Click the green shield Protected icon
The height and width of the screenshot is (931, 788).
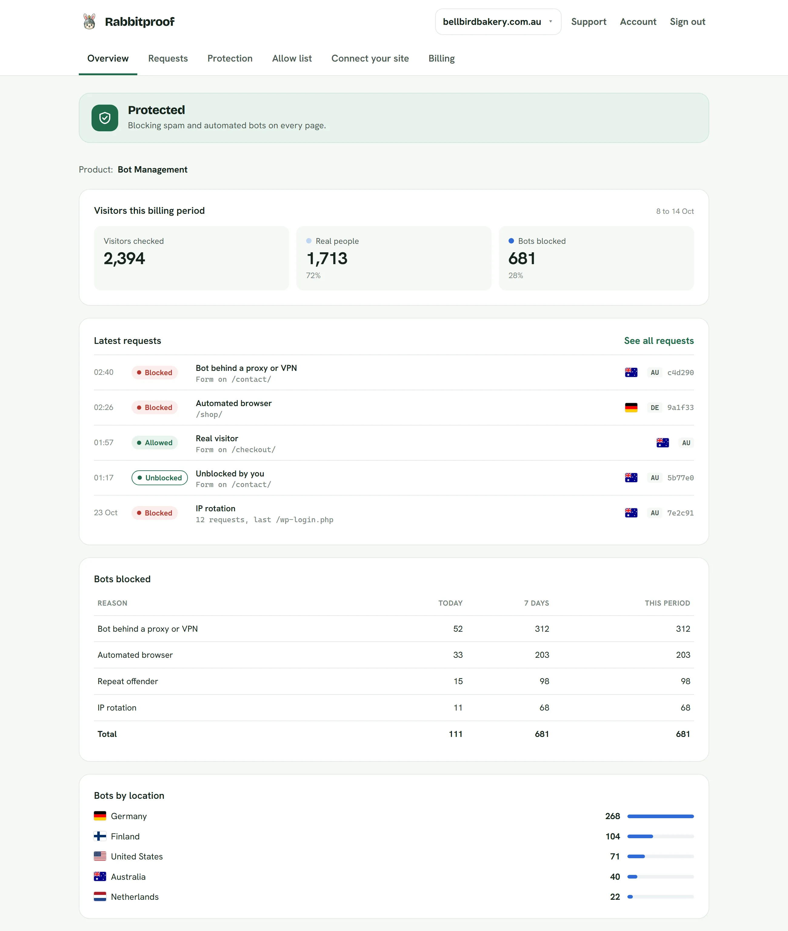click(105, 118)
